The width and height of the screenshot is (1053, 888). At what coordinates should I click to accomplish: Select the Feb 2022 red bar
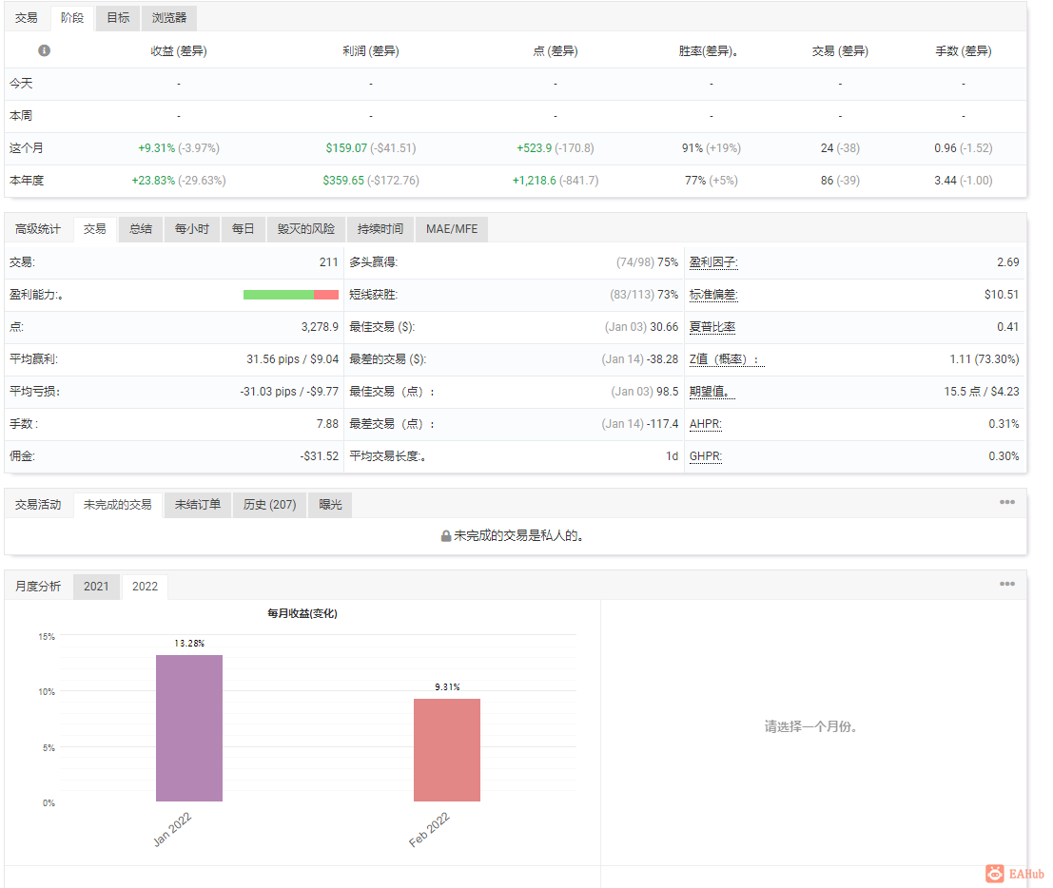pyautogui.click(x=446, y=750)
